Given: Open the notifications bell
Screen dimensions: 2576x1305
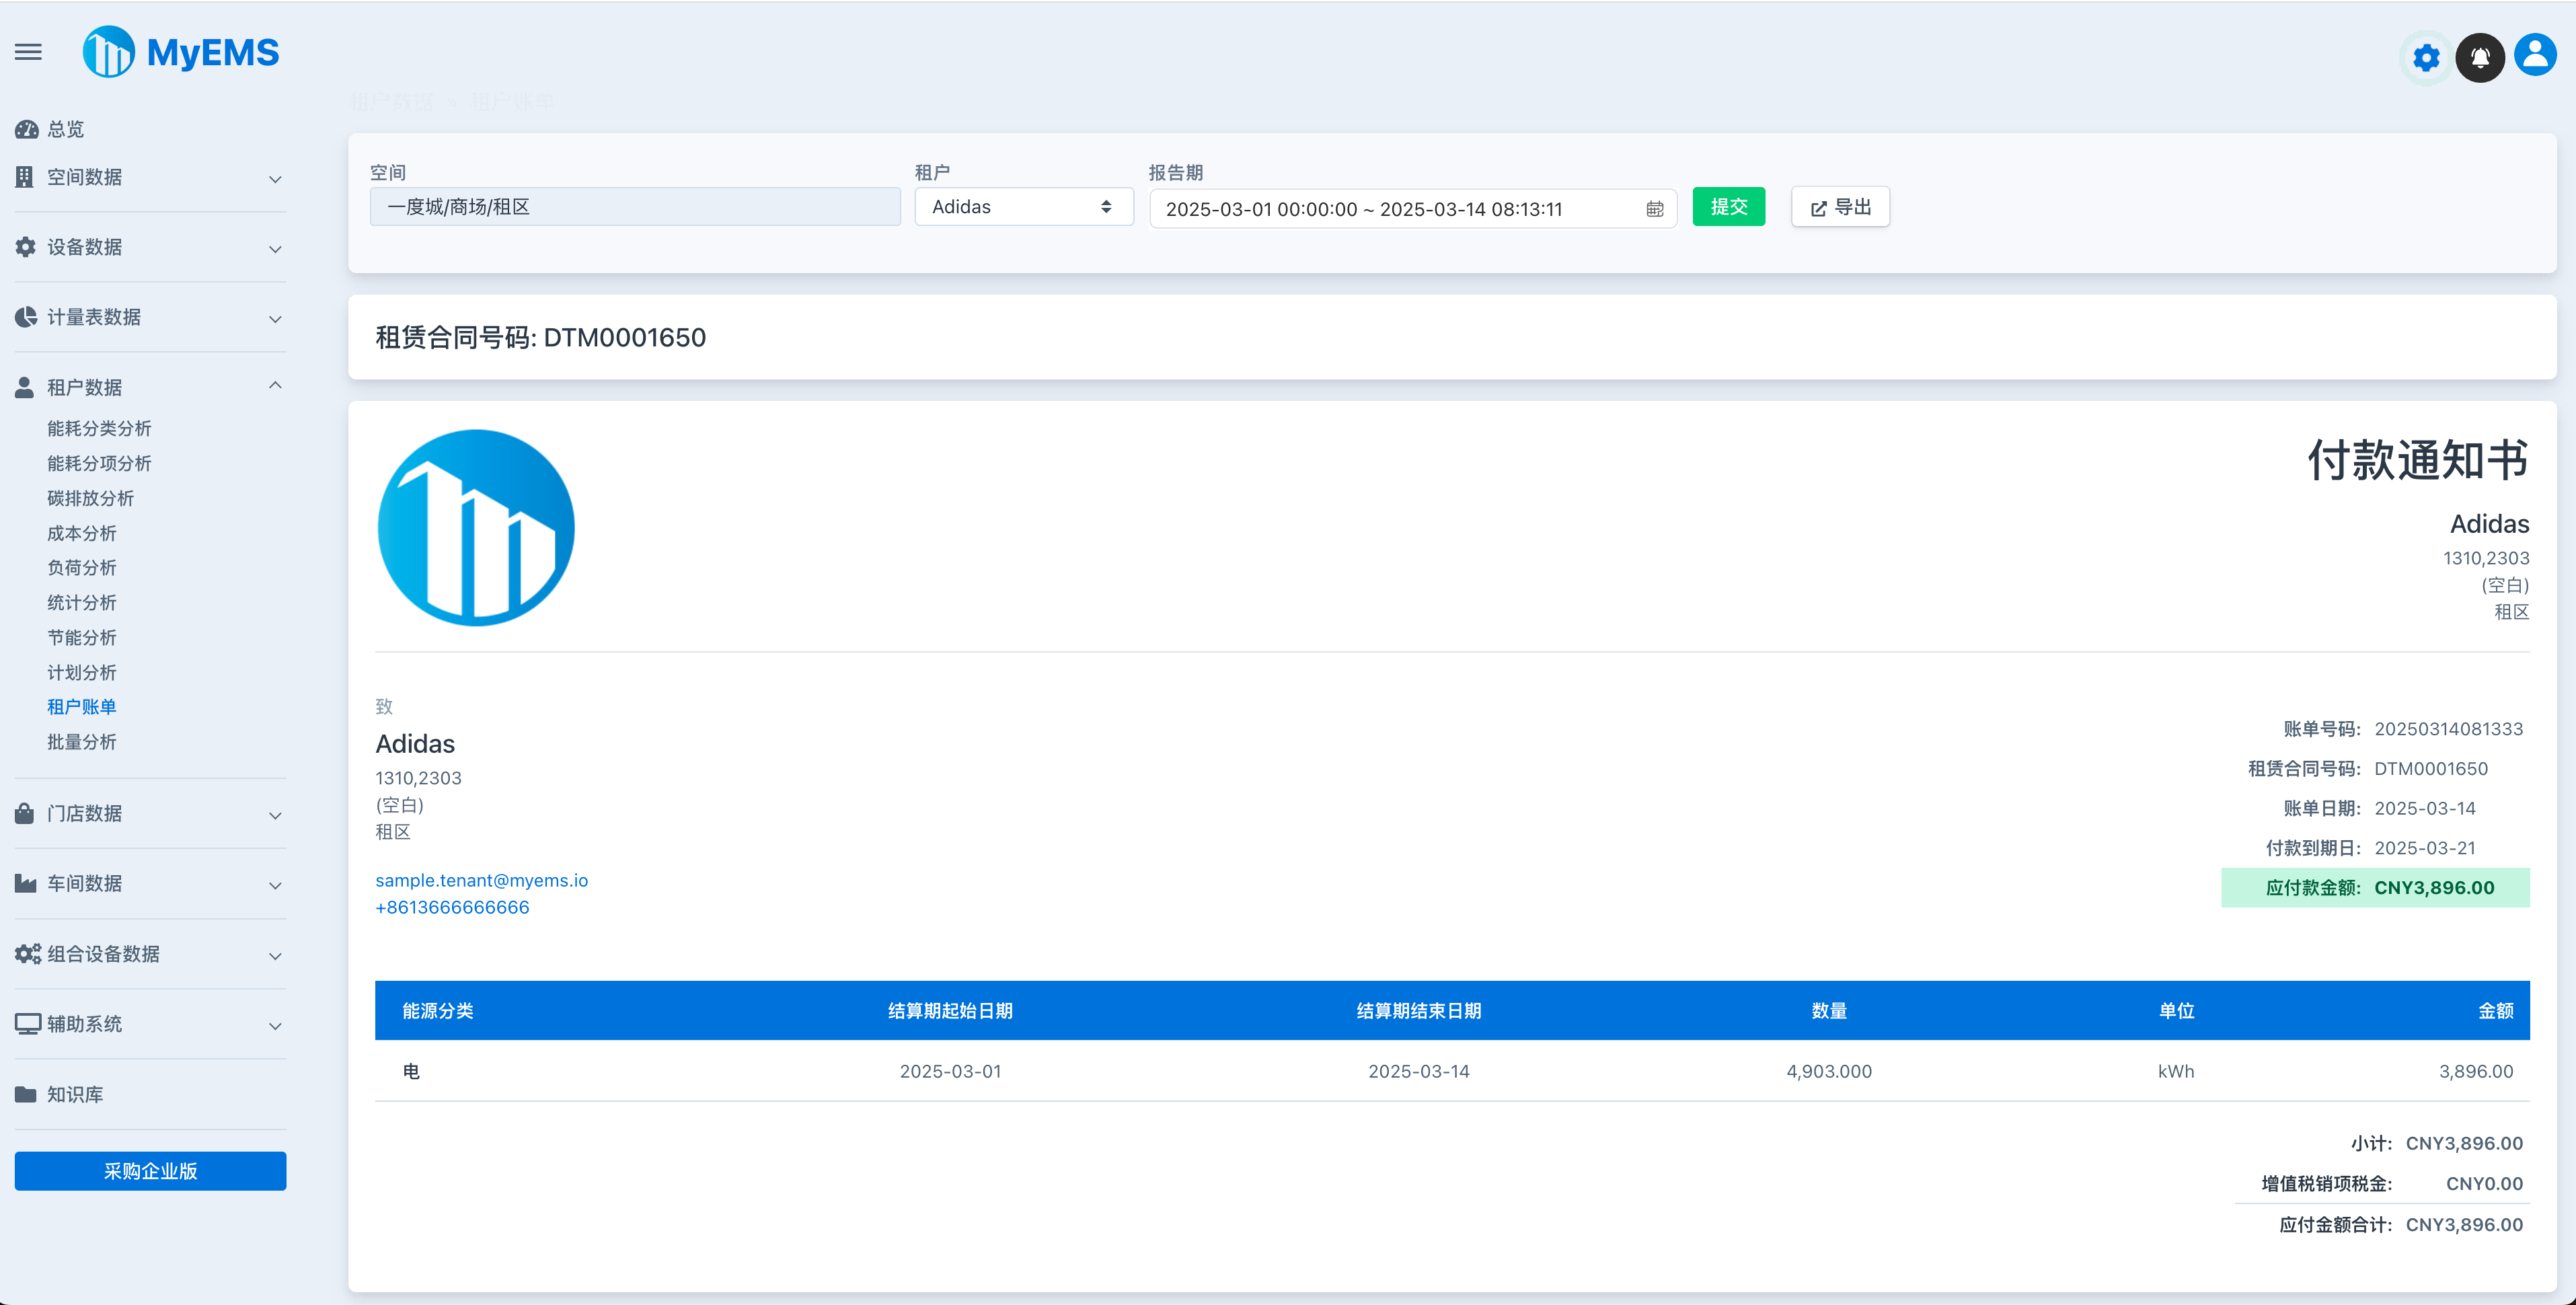Looking at the screenshot, I should [x=2480, y=57].
